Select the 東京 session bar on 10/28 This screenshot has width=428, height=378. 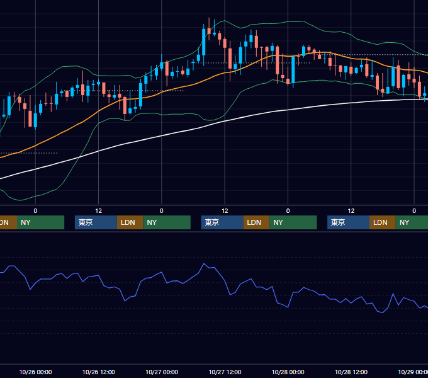coord(349,222)
